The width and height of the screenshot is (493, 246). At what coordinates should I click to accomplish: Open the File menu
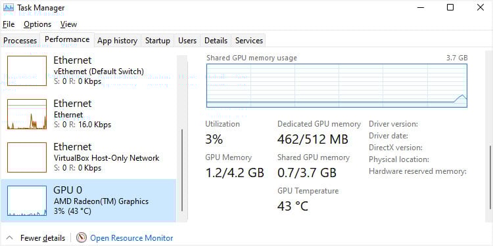[x=9, y=24]
